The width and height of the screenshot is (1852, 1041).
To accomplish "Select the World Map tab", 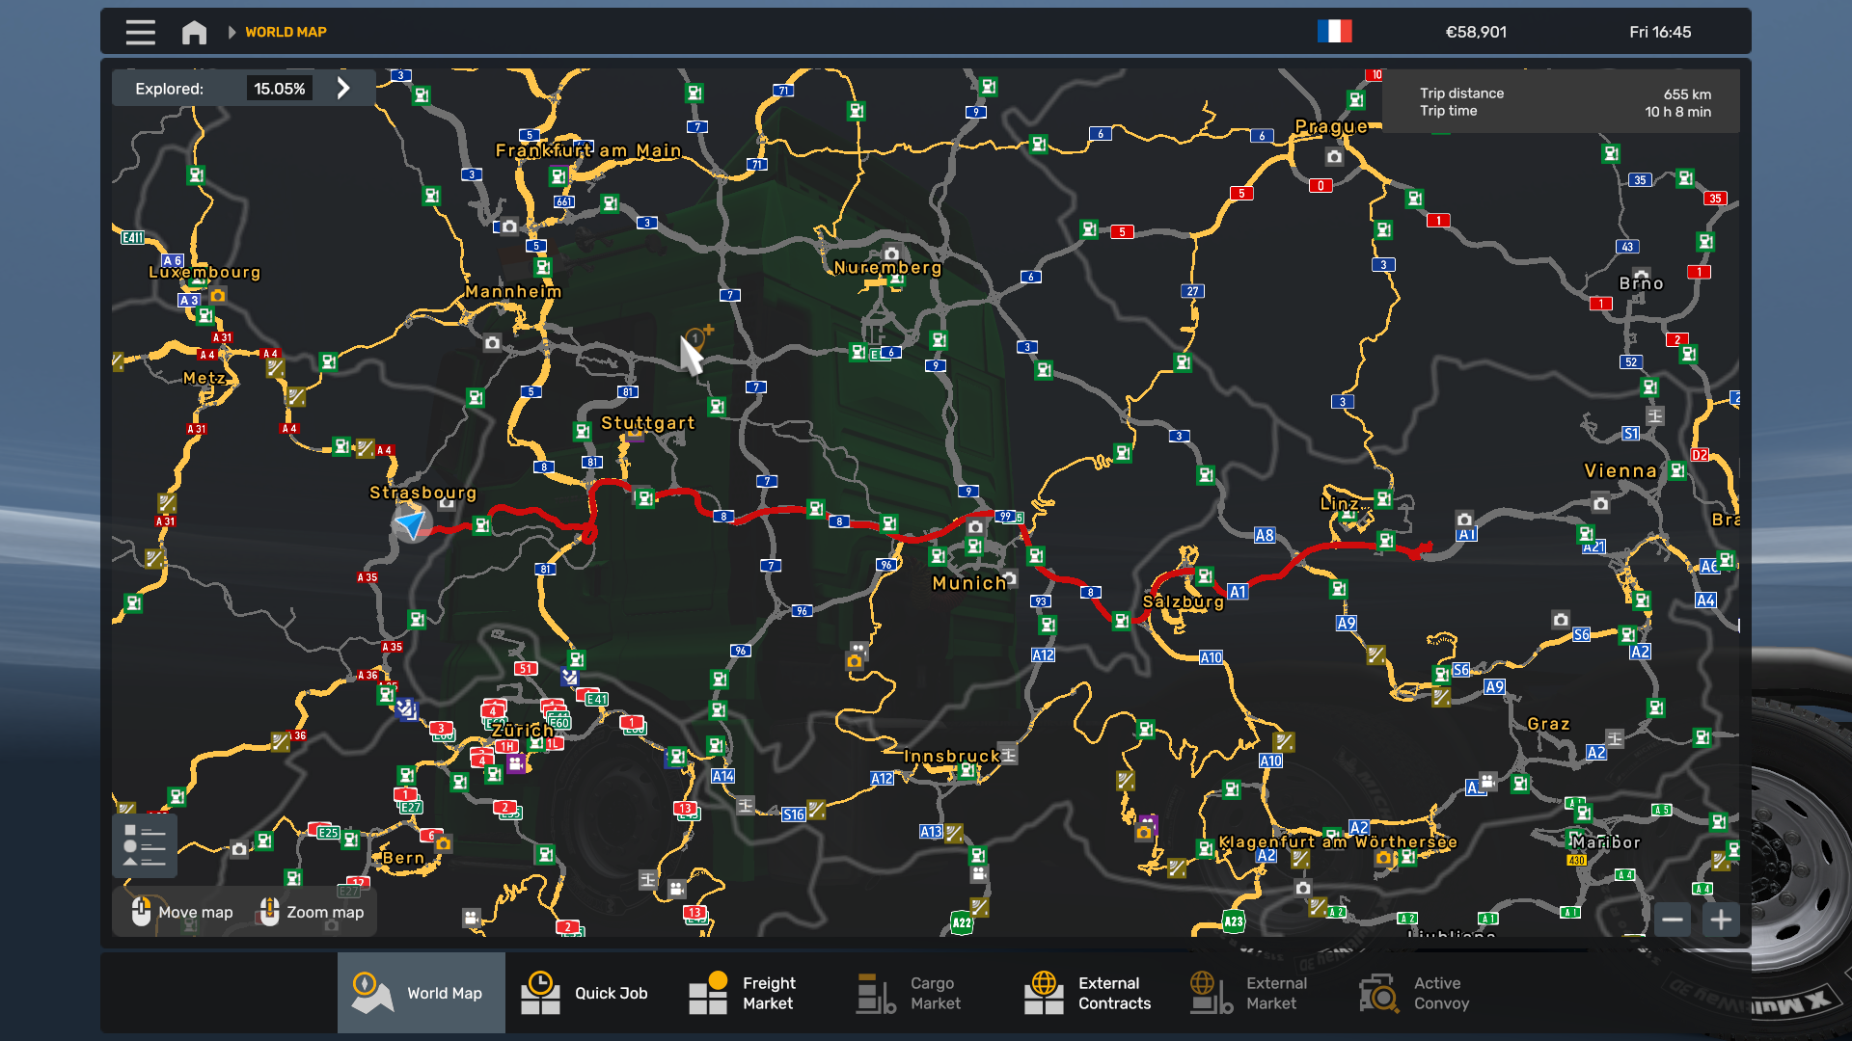I will pyautogui.click(x=422, y=993).
